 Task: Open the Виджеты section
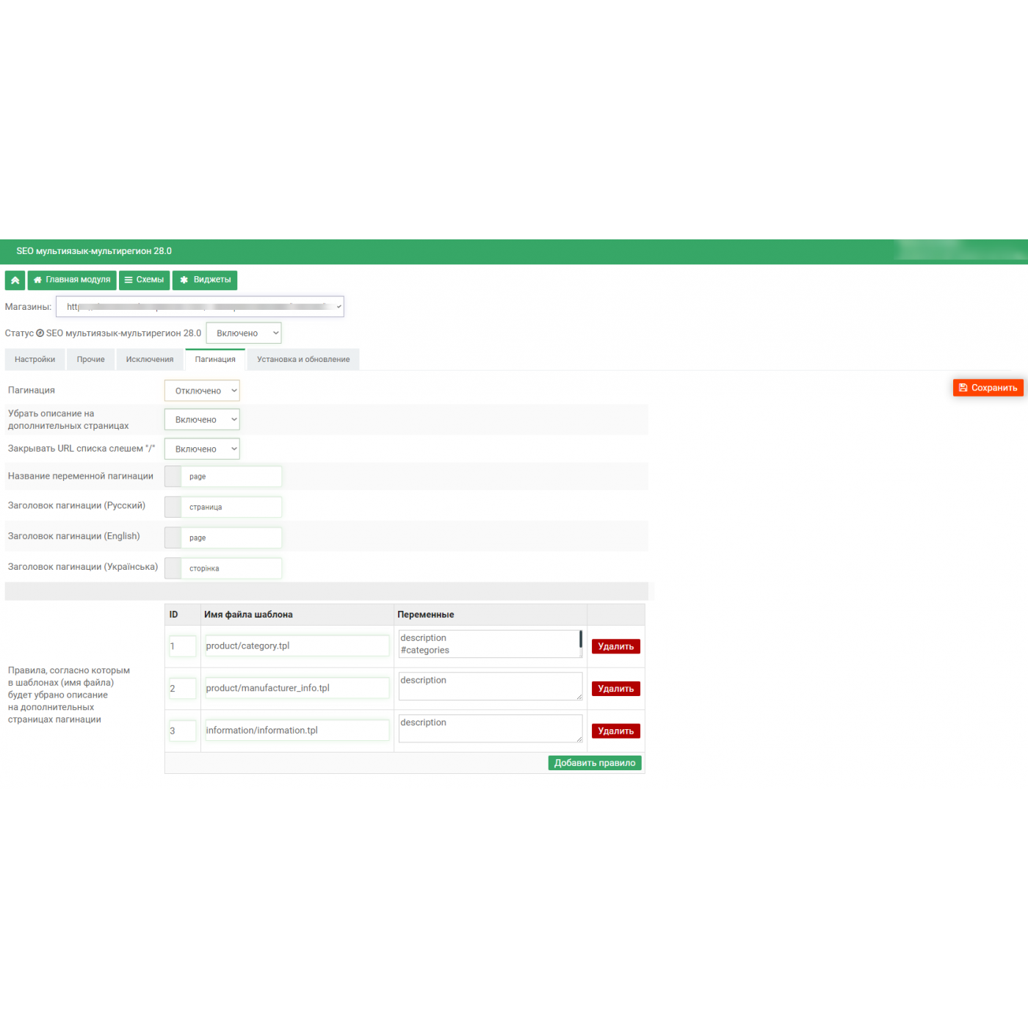[x=205, y=280]
